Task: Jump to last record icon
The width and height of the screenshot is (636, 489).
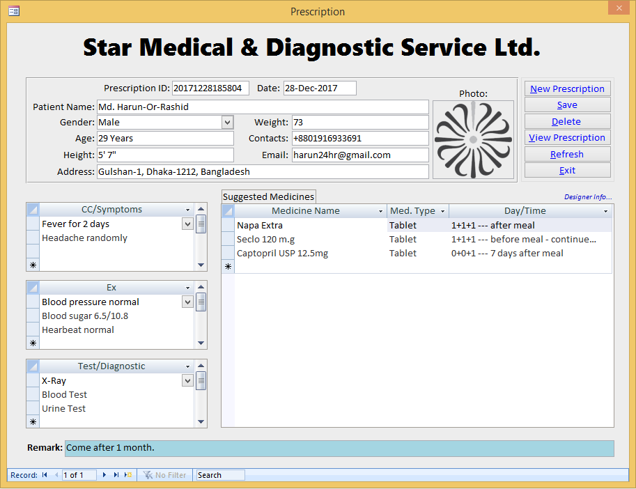Action: point(116,475)
